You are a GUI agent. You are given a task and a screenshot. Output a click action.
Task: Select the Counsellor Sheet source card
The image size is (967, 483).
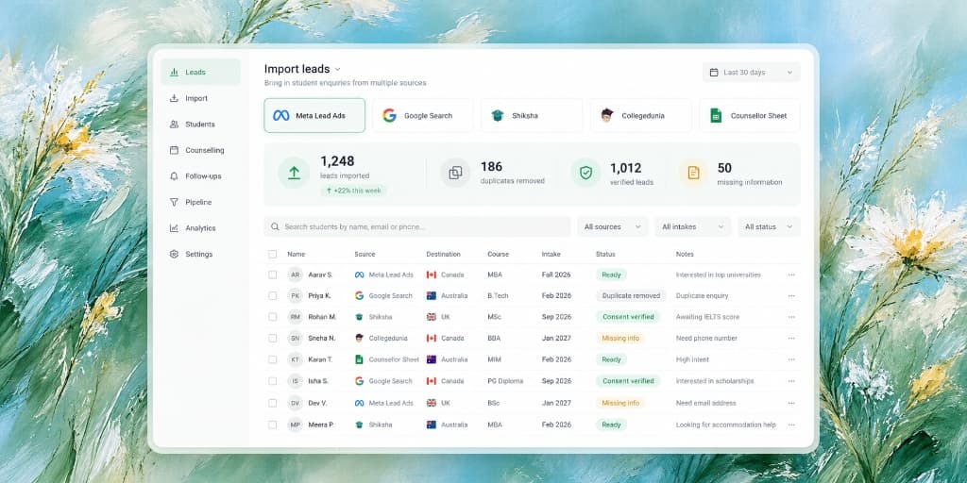tap(749, 115)
